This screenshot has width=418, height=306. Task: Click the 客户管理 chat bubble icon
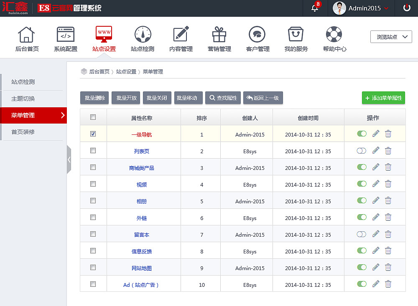point(257,35)
